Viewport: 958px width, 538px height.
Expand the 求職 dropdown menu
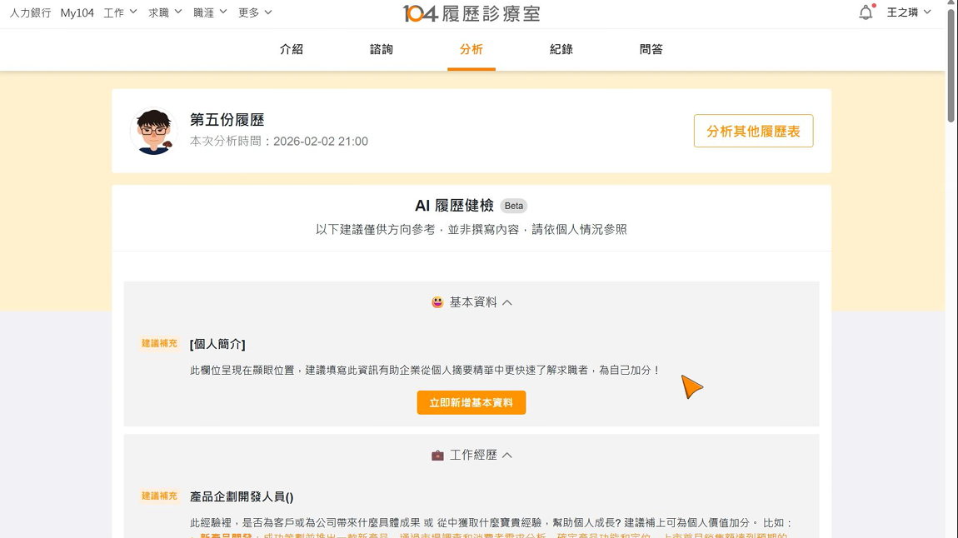point(165,12)
